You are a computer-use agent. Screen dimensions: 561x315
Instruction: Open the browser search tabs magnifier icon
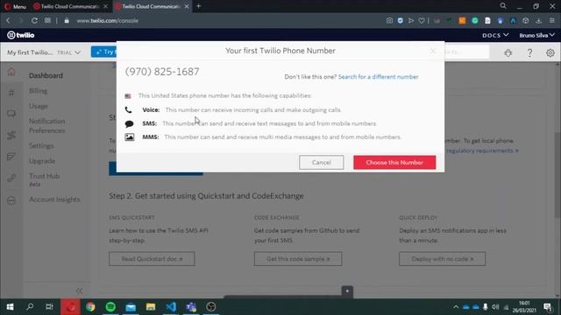tap(503, 6)
